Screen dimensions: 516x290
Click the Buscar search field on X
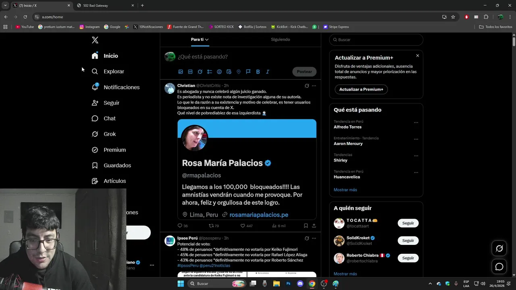(x=376, y=39)
